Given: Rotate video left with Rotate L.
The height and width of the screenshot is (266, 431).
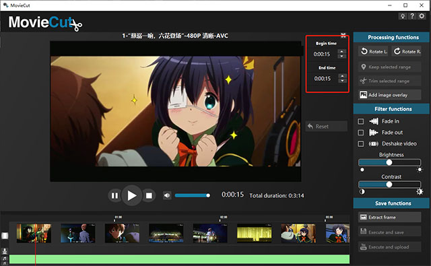Looking at the screenshot, I should click(x=373, y=51).
